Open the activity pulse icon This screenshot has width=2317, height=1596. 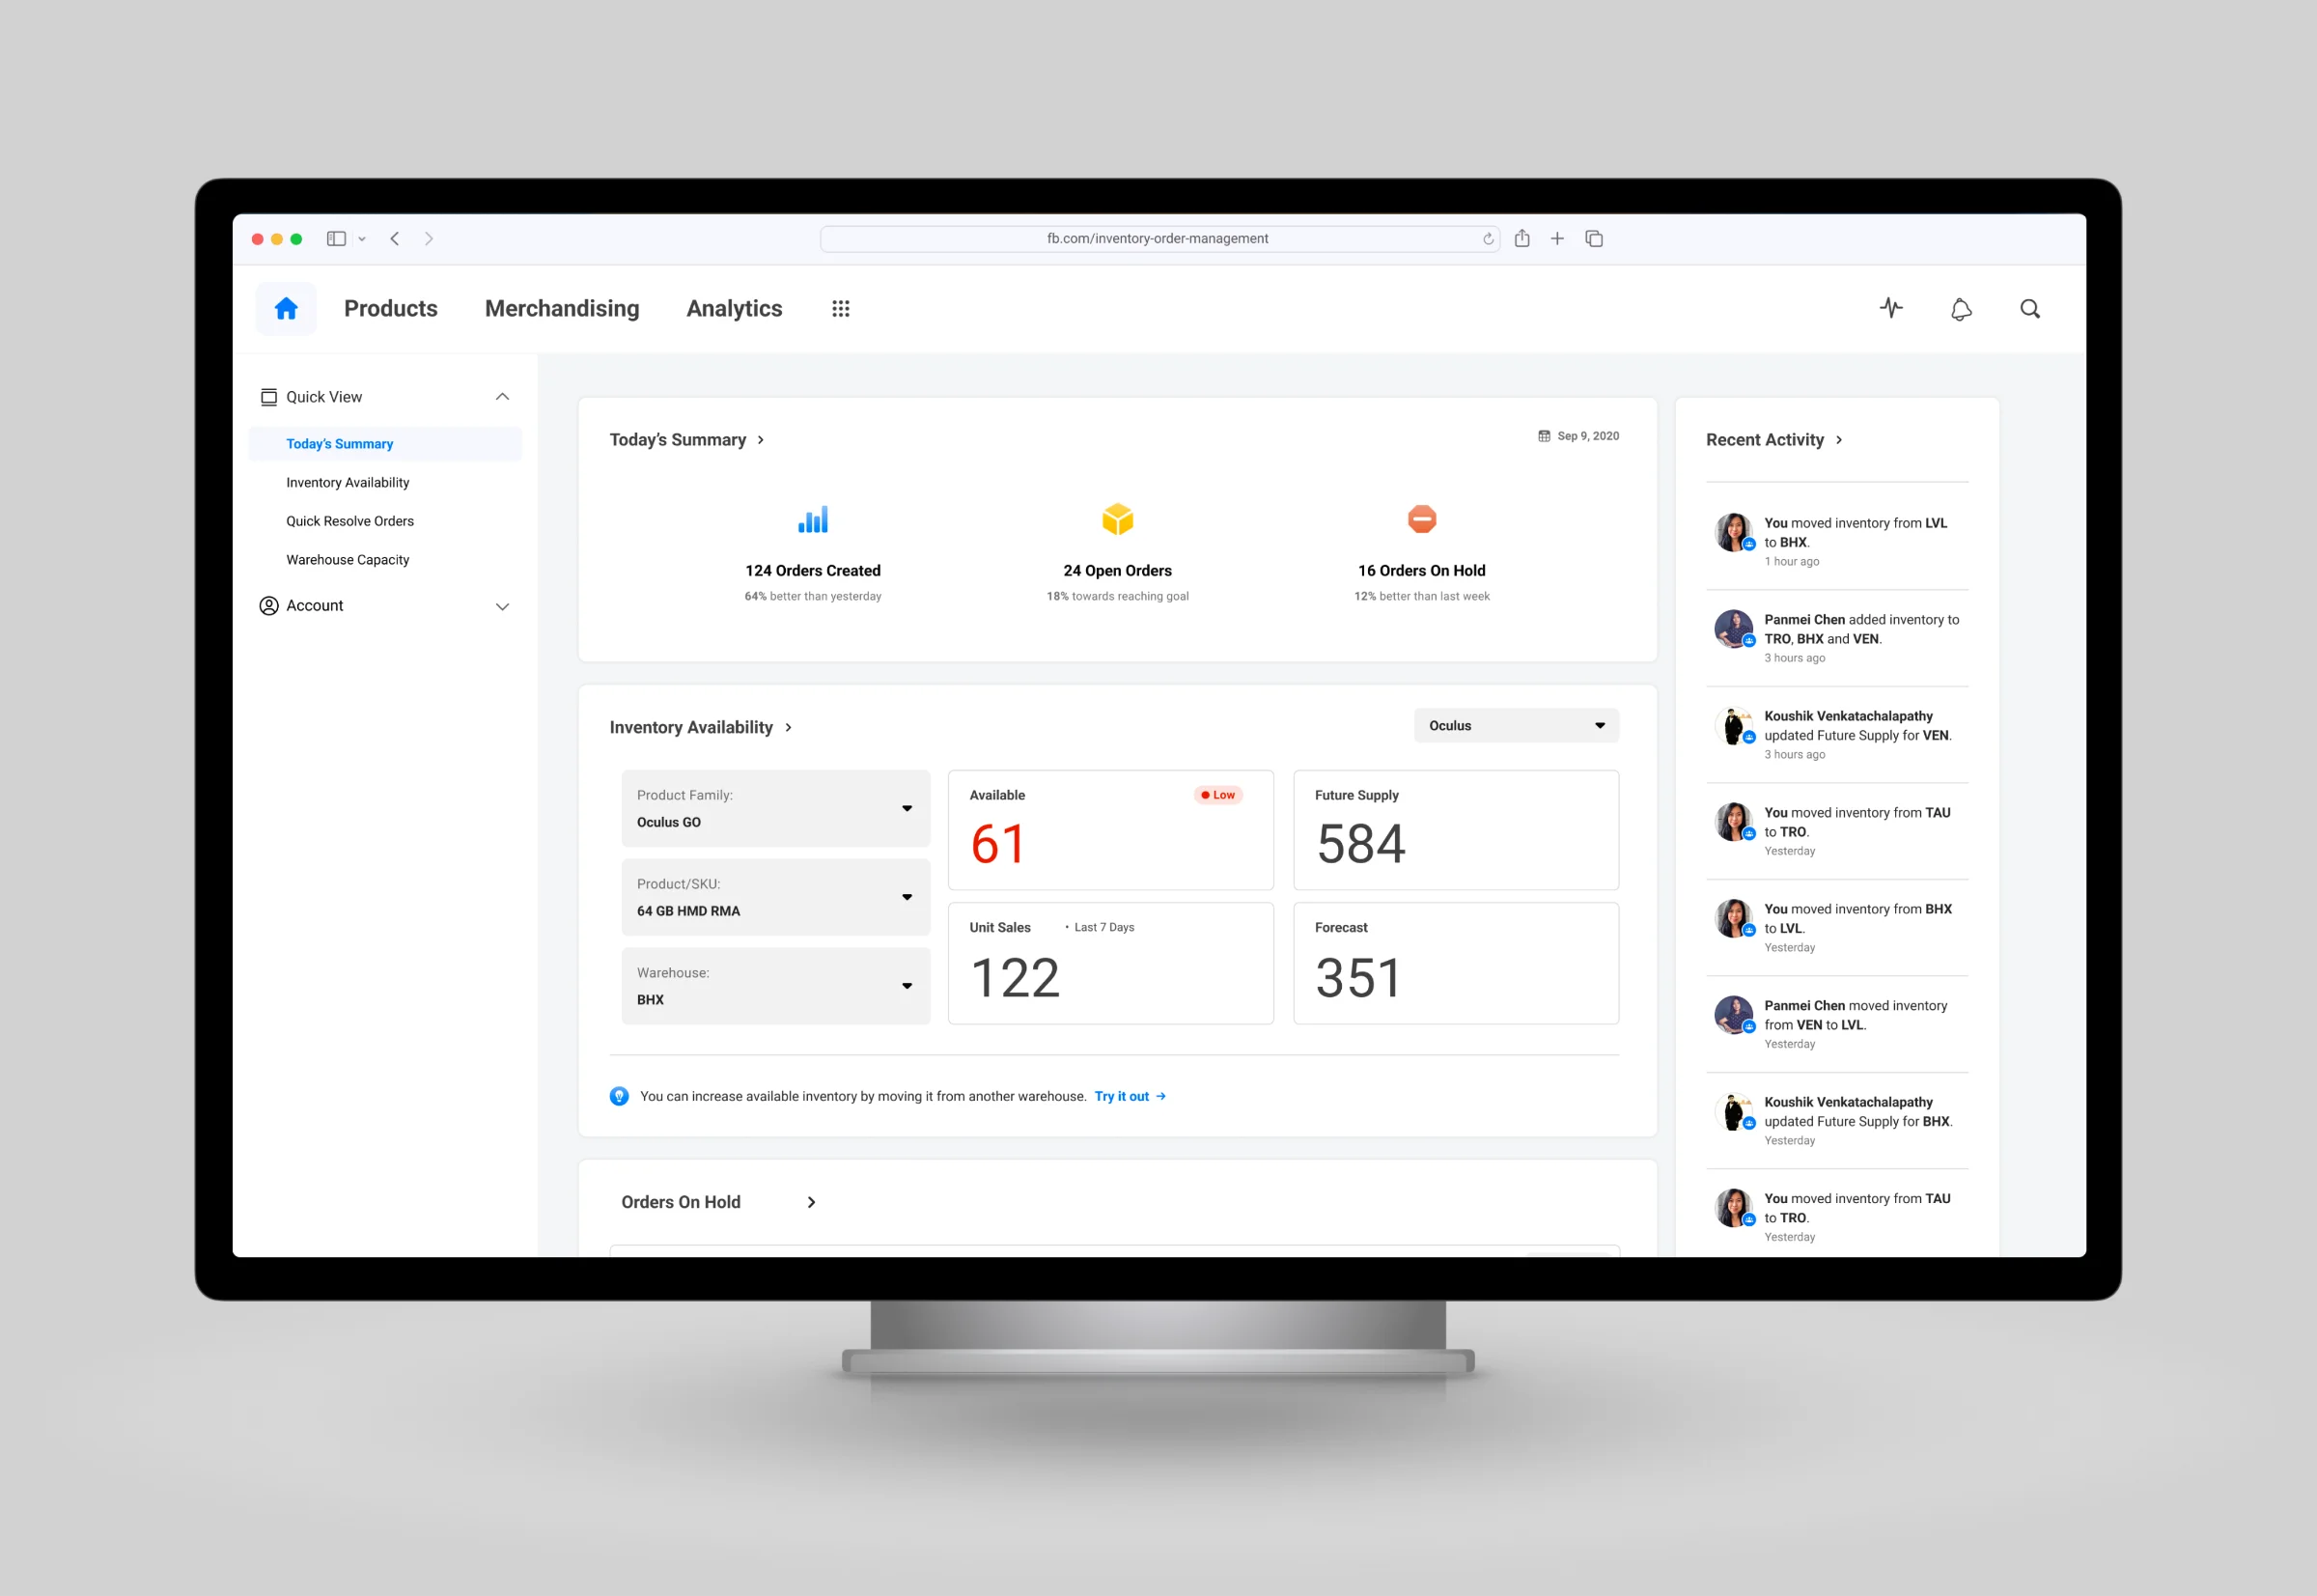1890,308
